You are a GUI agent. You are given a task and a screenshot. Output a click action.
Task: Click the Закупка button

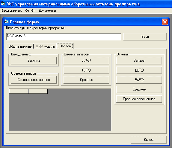34,61
